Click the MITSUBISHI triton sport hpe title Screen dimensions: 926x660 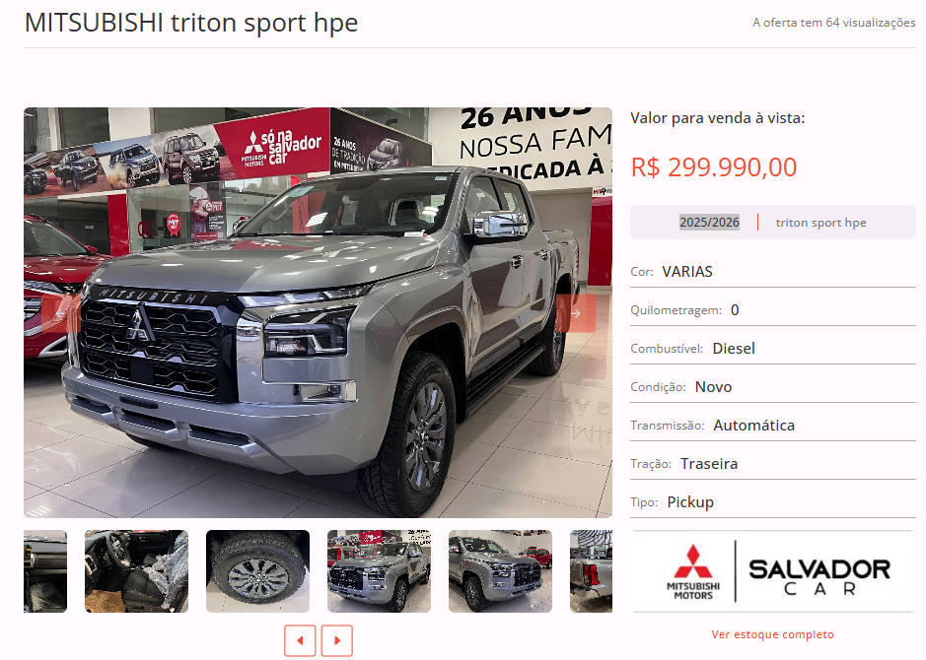[x=191, y=23]
